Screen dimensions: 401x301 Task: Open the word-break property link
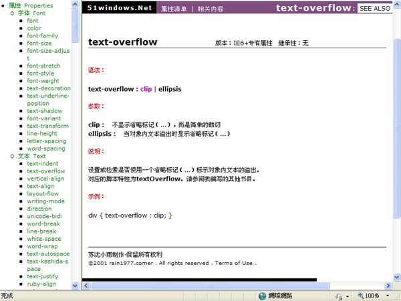pyautogui.click(x=43, y=223)
